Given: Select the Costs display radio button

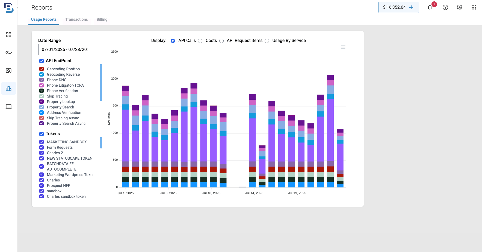Looking at the screenshot, I should [200, 41].
